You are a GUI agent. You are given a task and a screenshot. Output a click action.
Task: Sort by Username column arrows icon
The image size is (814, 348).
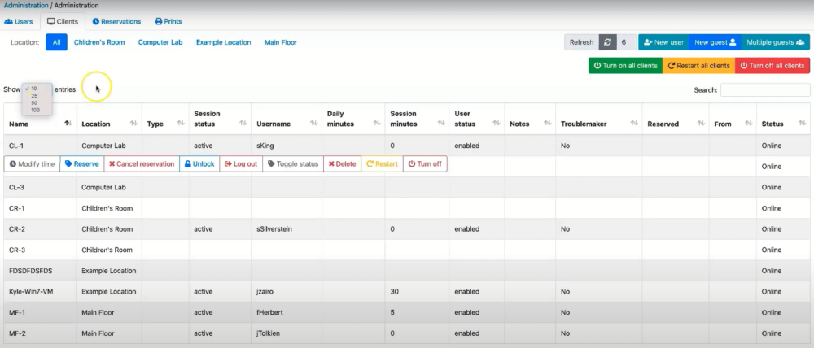click(x=313, y=124)
